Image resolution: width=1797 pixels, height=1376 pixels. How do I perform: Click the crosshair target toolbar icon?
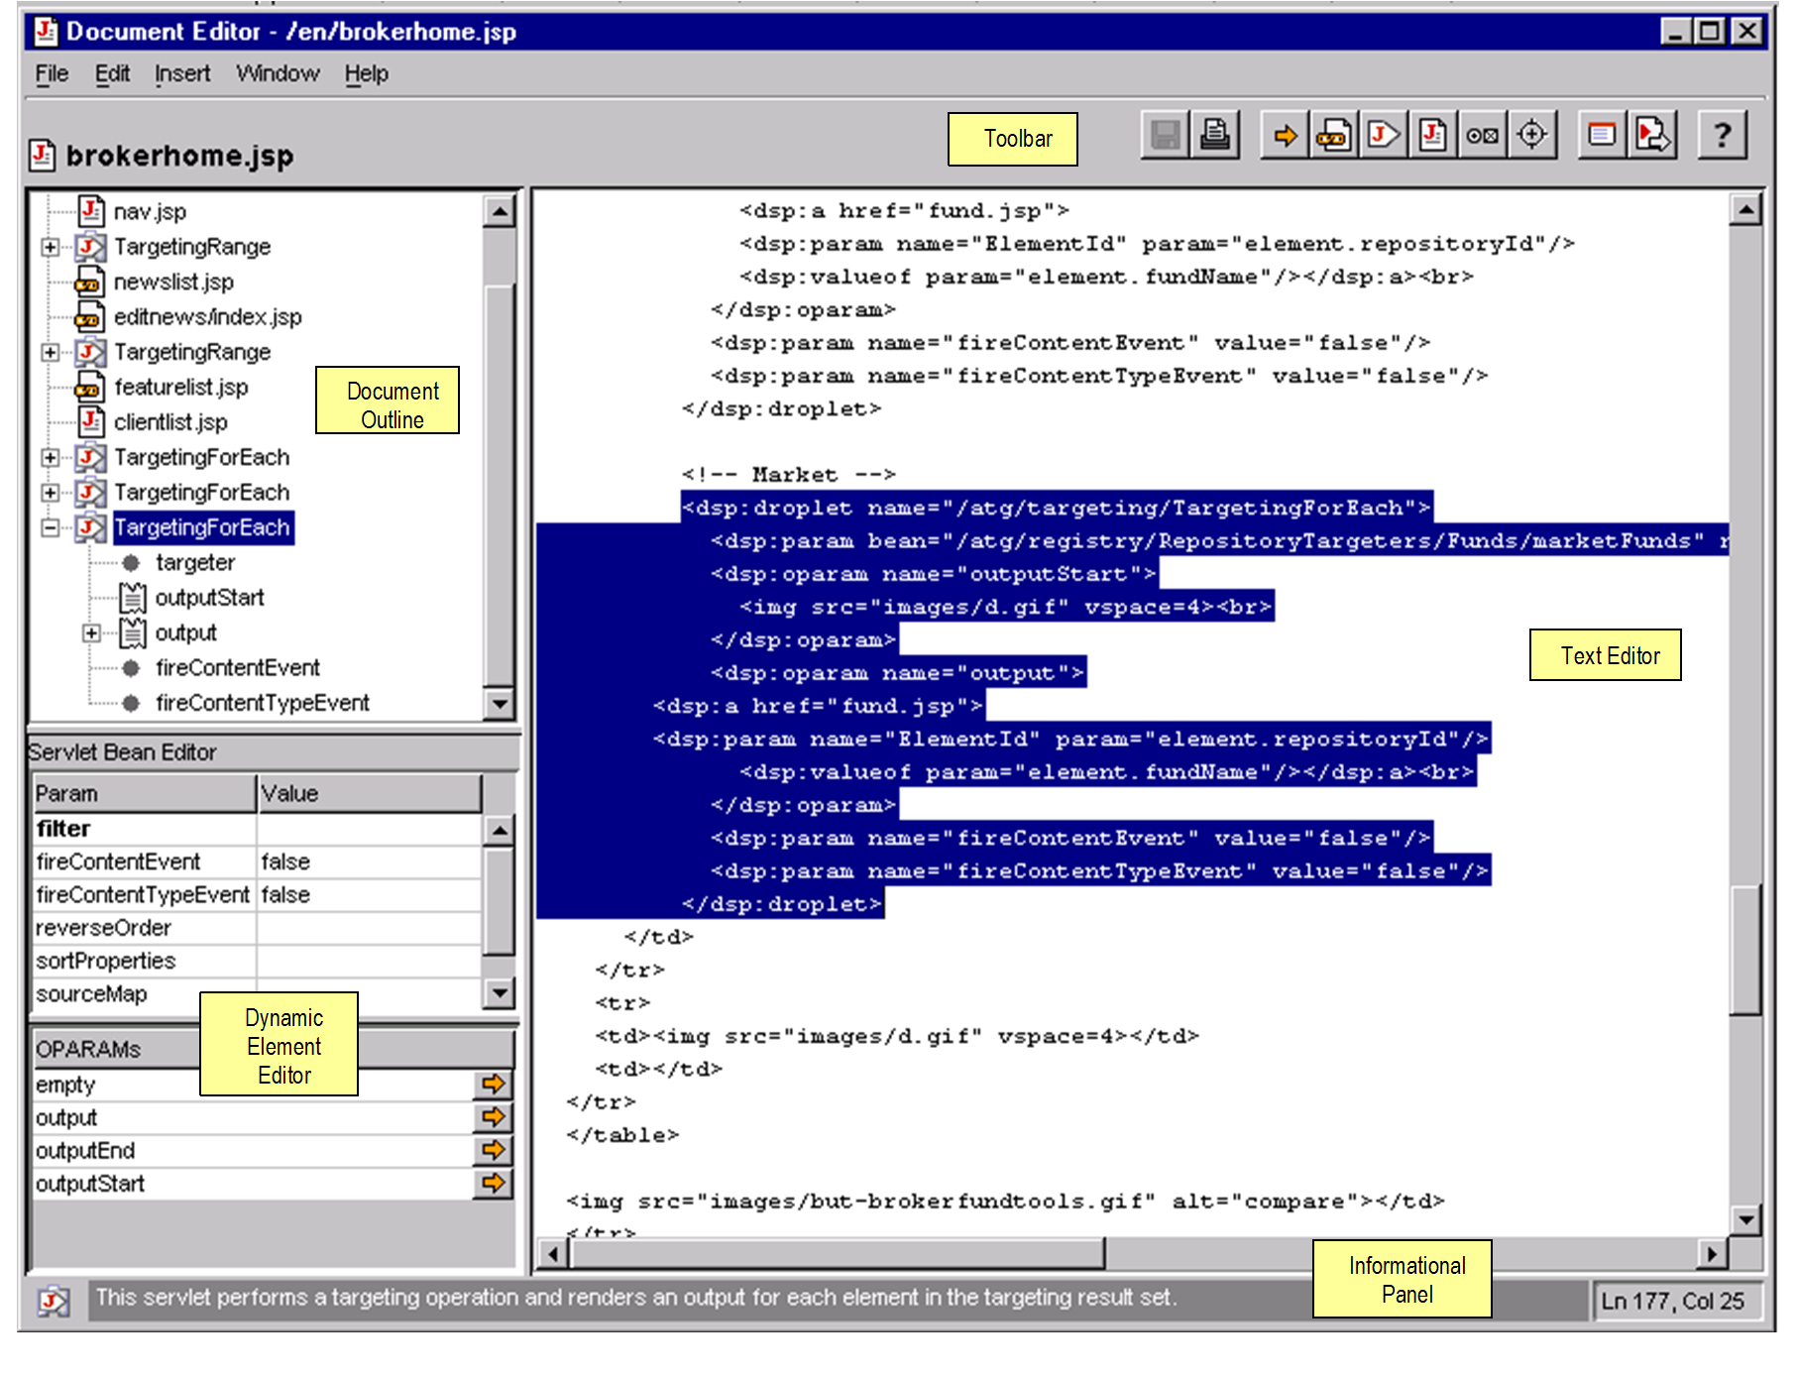click(x=1532, y=135)
